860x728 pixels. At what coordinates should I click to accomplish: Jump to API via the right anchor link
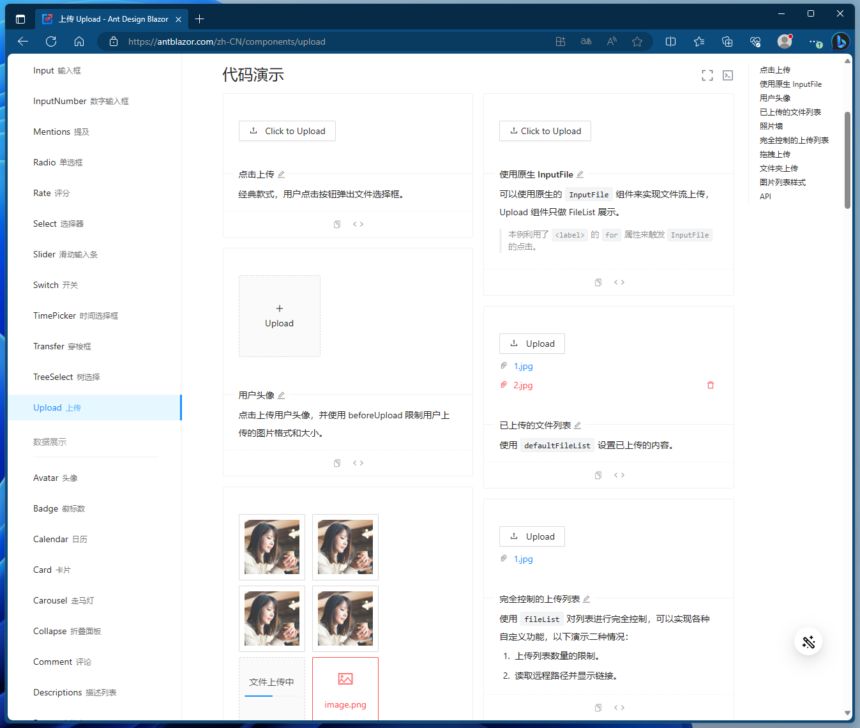pyautogui.click(x=765, y=196)
